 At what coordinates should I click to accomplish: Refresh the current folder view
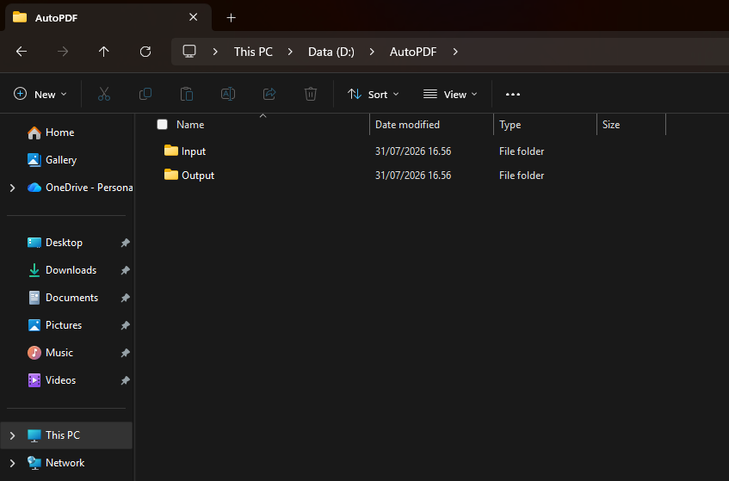[x=145, y=52]
